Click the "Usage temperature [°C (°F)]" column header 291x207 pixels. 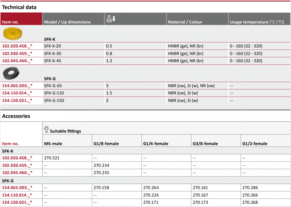[x=257, y=22]
